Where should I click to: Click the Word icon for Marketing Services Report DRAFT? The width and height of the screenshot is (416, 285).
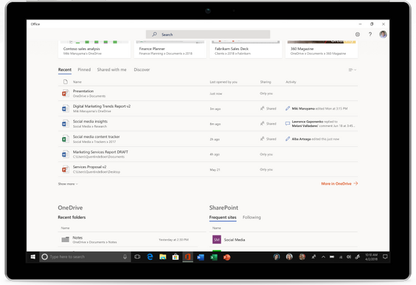(65, 154)
